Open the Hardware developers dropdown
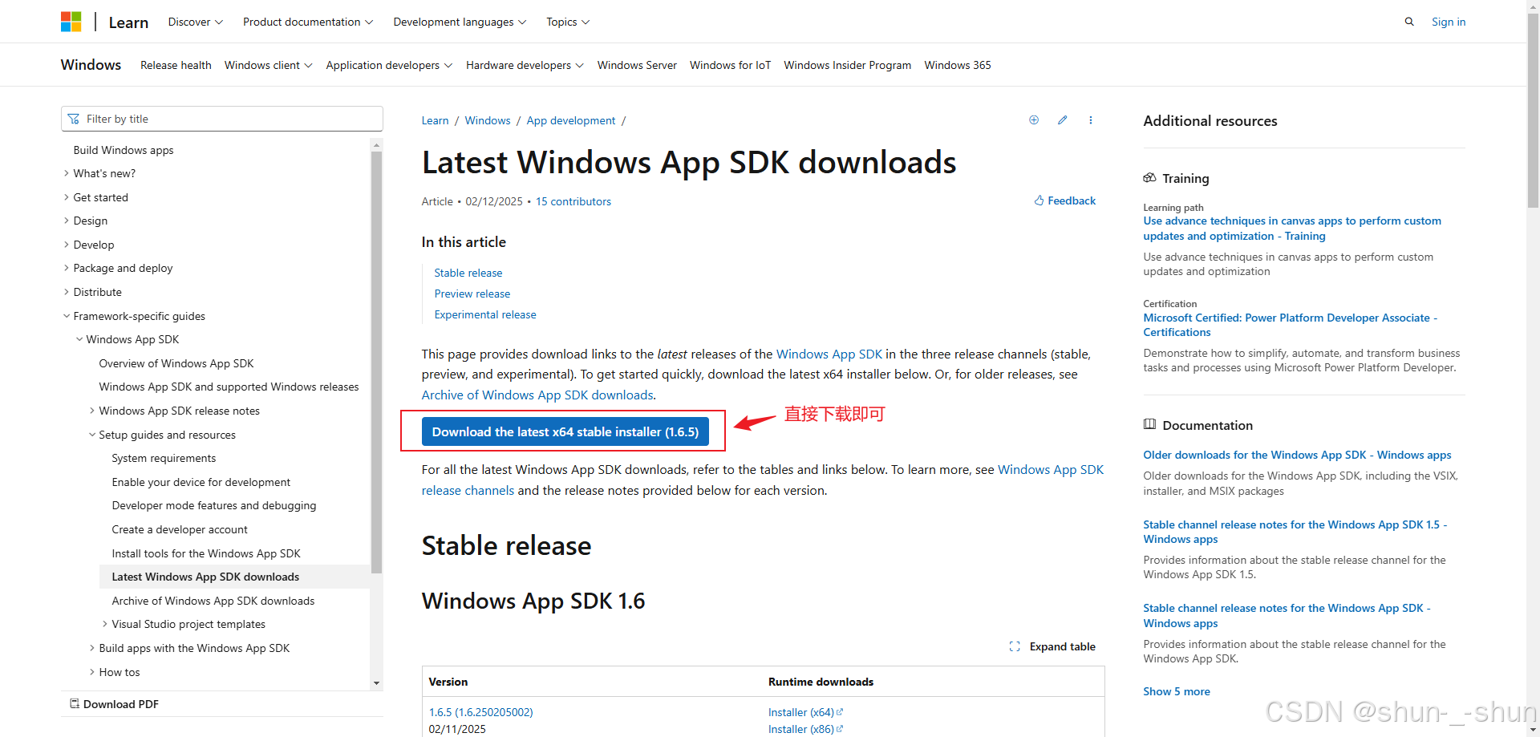 click(x=525, y=65)
